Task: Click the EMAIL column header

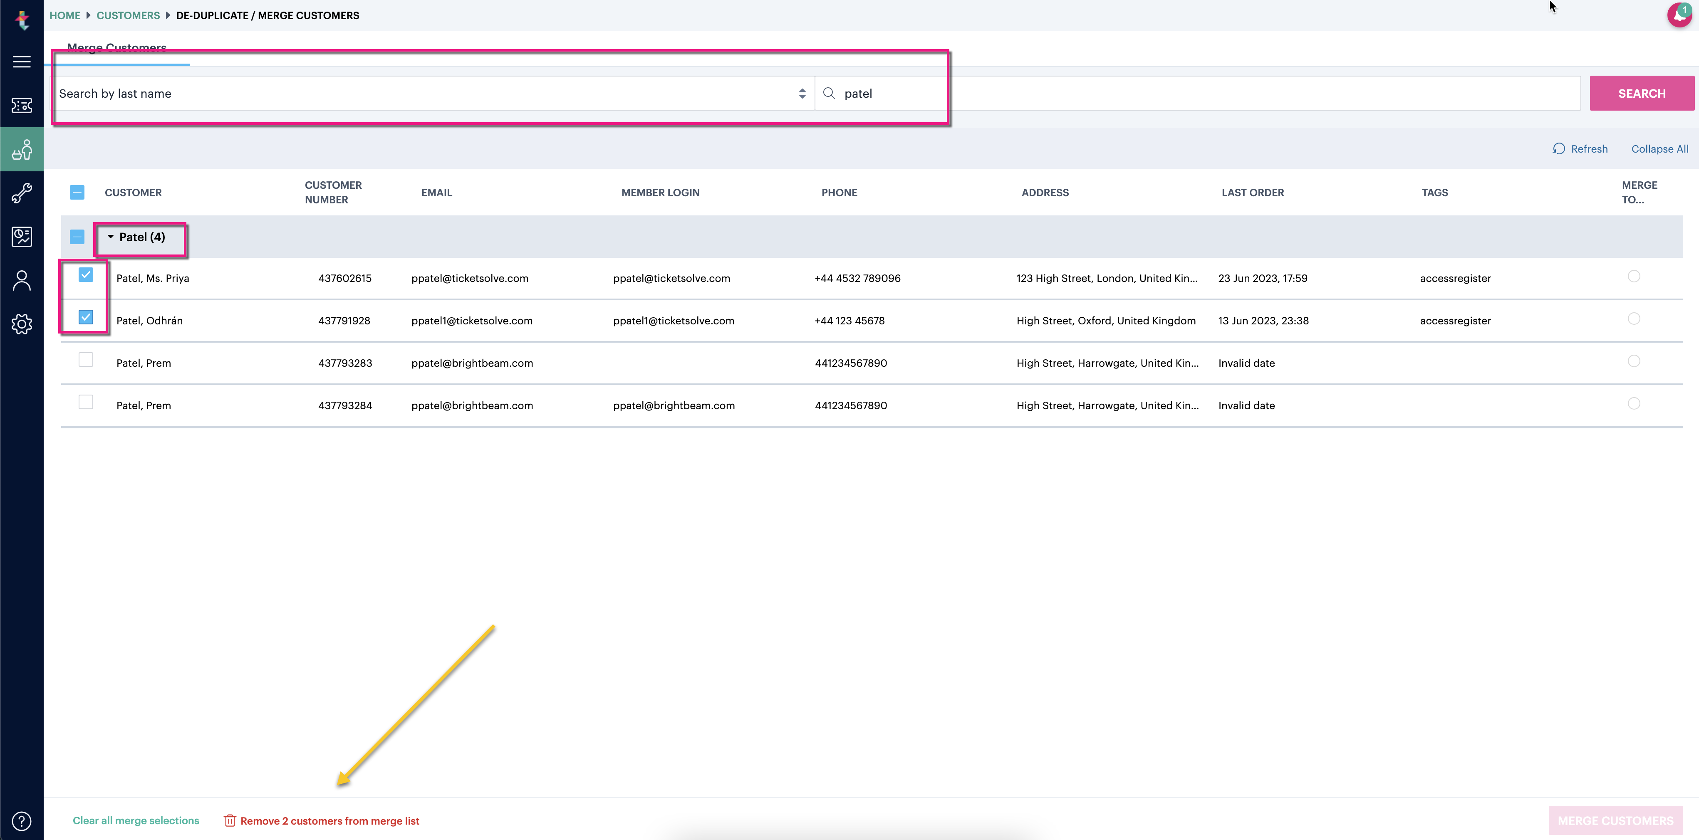Action: point(437,193)
